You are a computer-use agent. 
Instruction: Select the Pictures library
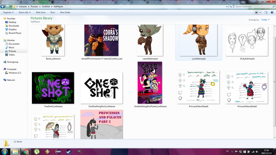13,51
